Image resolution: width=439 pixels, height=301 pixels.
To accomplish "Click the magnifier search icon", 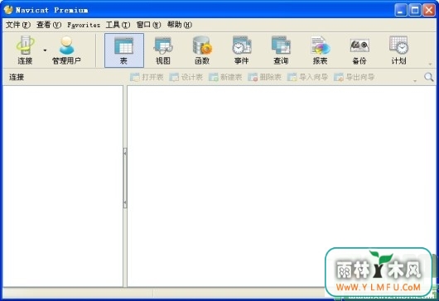I will [x=428, y=77].
